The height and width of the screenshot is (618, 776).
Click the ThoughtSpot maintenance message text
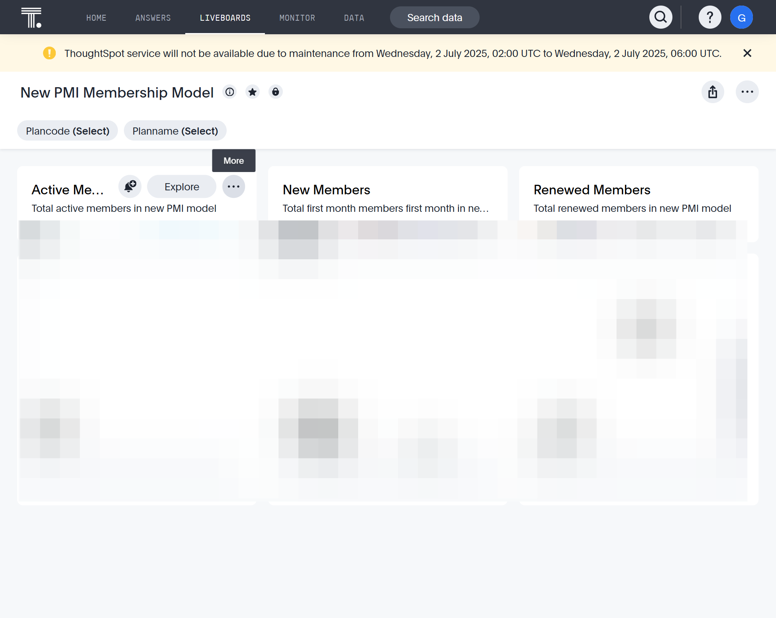point(393,53)
